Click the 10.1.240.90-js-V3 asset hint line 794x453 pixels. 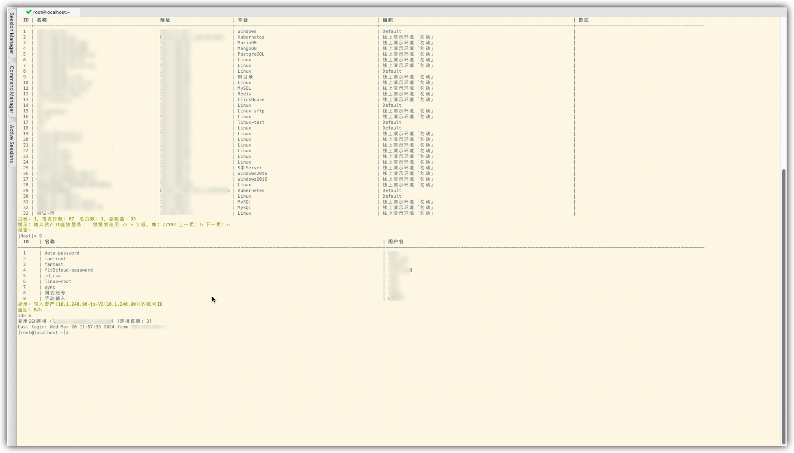(x=90, y=304)
